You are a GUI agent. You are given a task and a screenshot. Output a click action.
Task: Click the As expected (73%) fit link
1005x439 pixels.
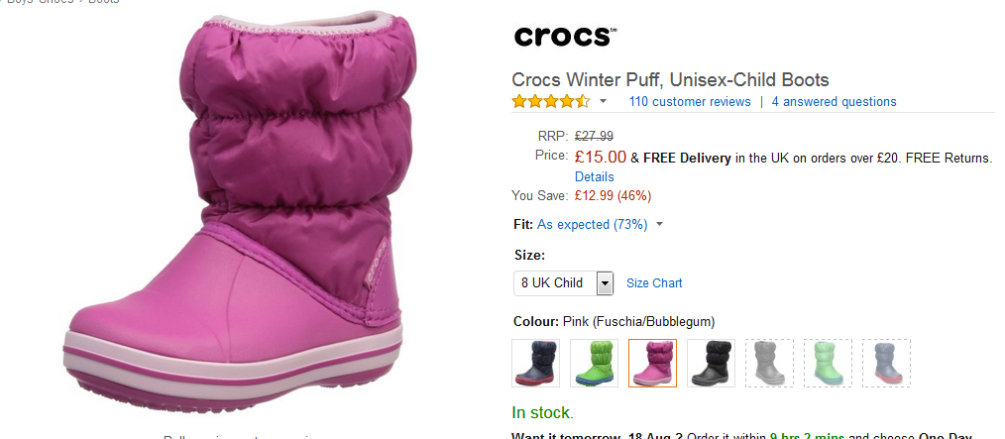pos(593,225)
